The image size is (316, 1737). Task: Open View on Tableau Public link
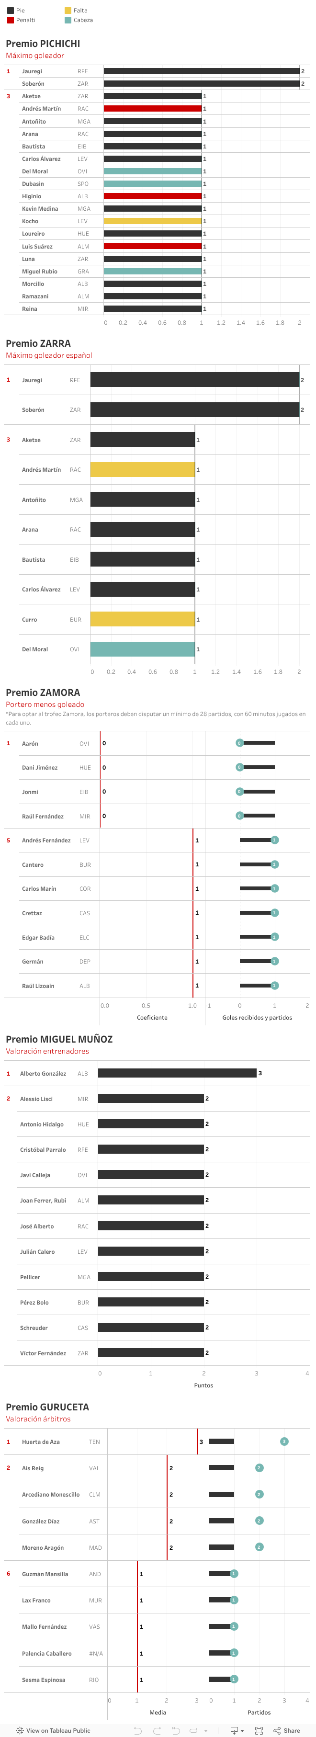click(57, 1730)
